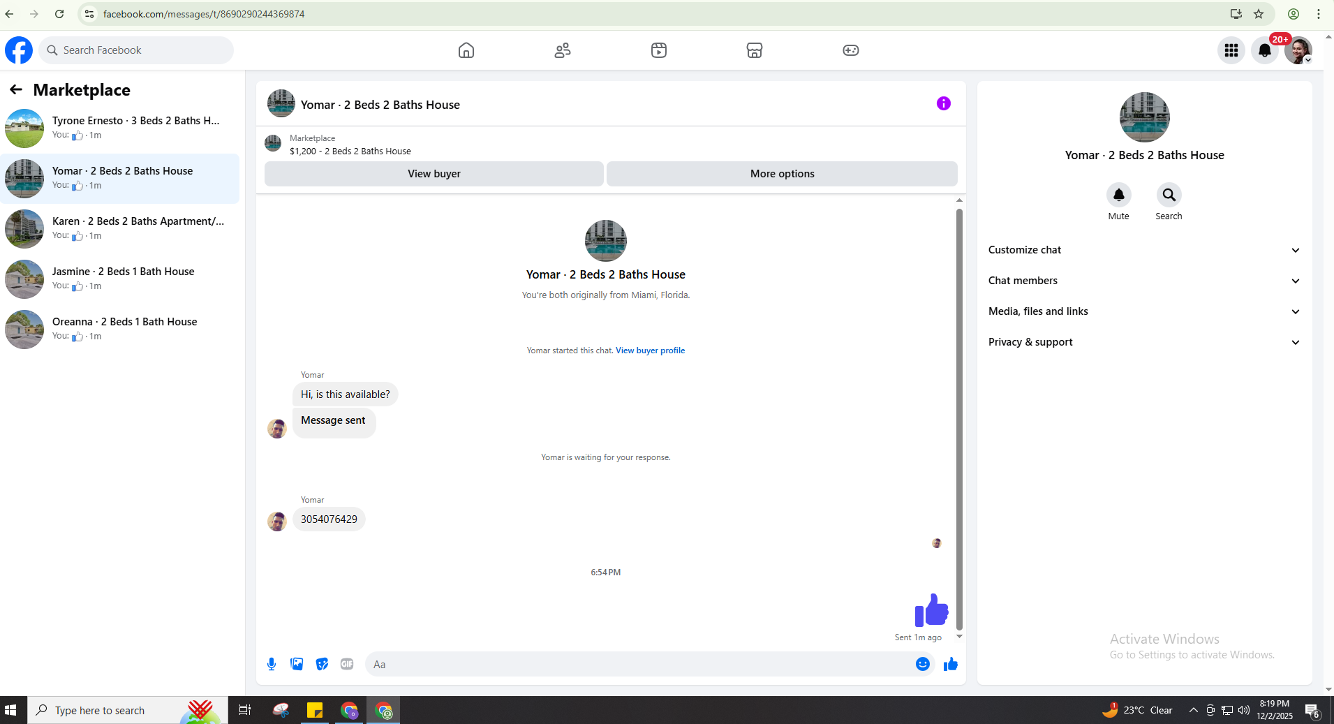Click the right panel Yomar profile picture
This screenshot has width=1334, height=724.
[x=1145, y=117]
